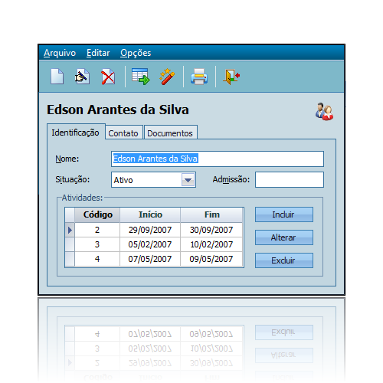Open the Arquivo menu
Viewport: 383px width, 383px height.
point(60,53)
